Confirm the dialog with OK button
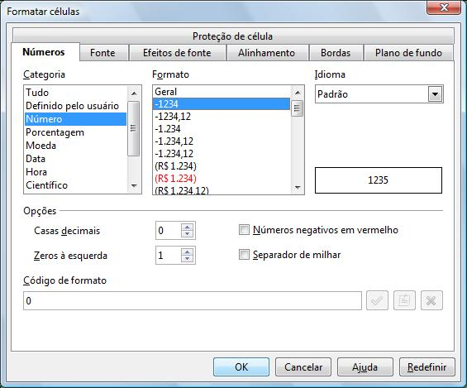467x388 pixels. tap(241, 366)
